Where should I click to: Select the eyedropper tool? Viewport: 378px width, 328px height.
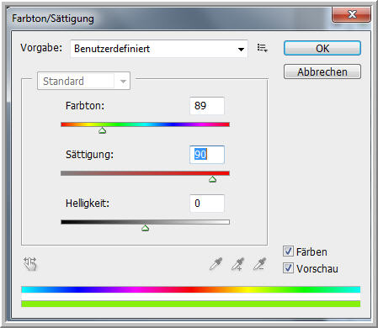pyautogui.click(x=216, y=264)
